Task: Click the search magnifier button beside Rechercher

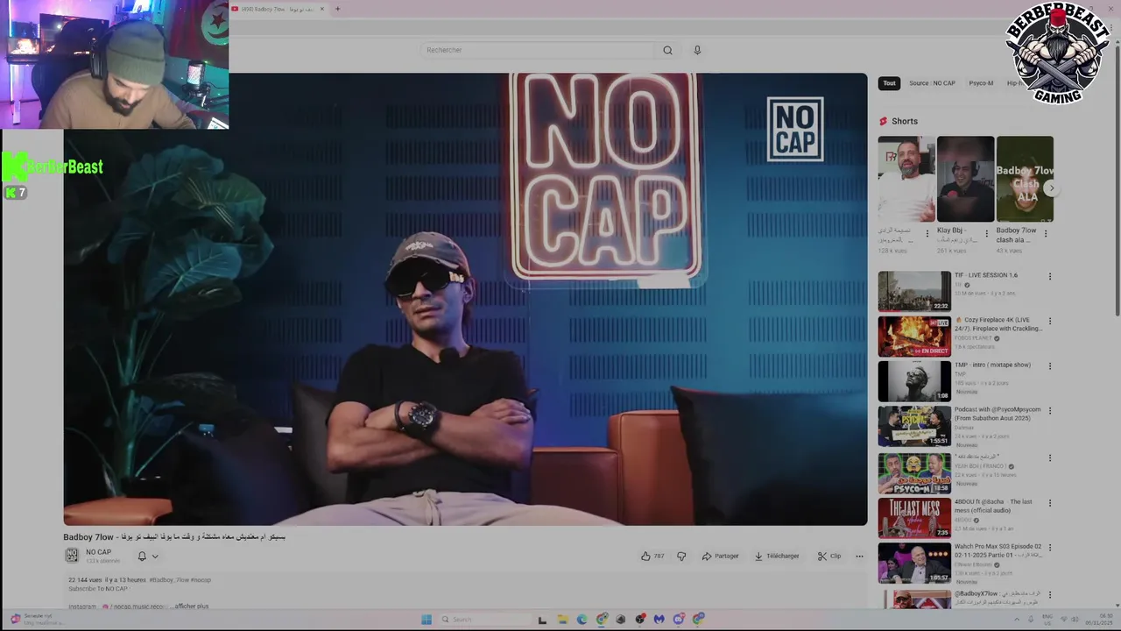Action: tap(667, 50)
